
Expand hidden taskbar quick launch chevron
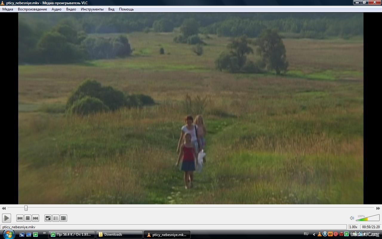pos(44,233)
